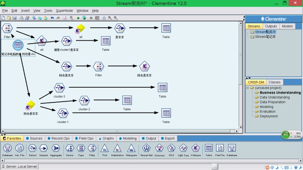Select the cluster-3 select node
This screenshot has height=170, width=303.
(x=59, y=88)
